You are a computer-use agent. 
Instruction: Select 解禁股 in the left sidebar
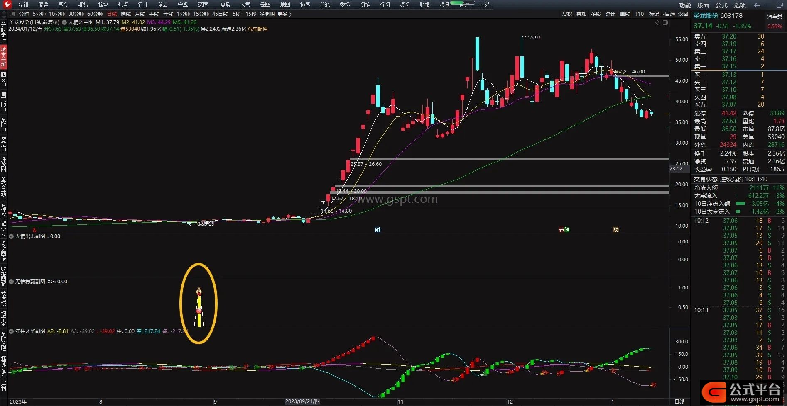(4, 229)
